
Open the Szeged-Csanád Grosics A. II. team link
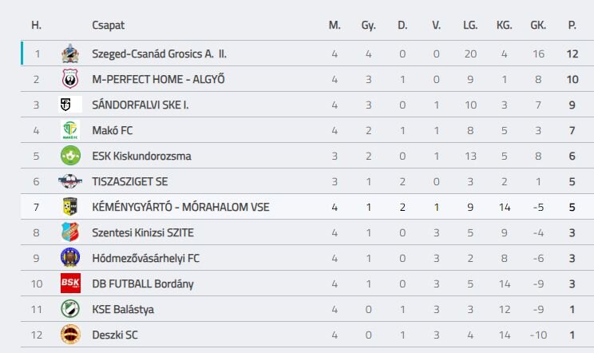pyautogui.click(x=159, y=54)
